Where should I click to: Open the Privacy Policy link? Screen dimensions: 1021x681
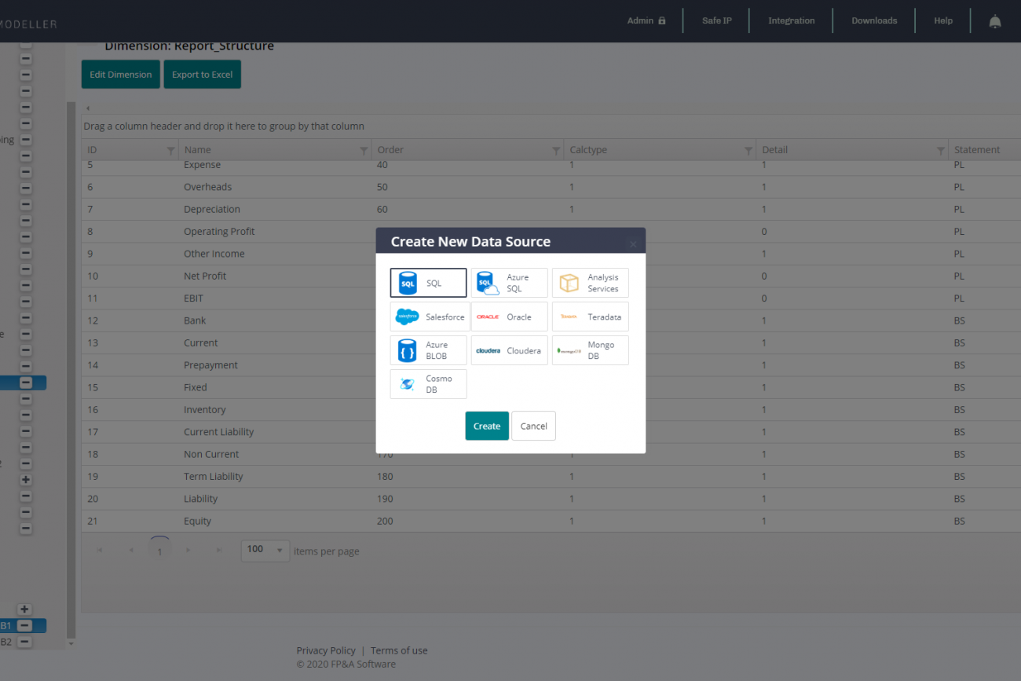326,650
